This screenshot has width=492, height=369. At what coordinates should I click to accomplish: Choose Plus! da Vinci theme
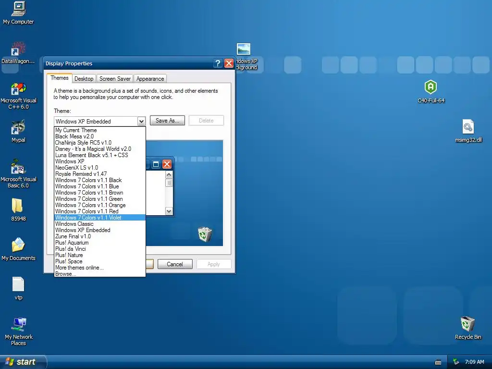click(100, 249)
